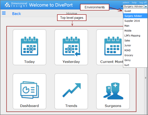Open the Current Month calendar tile
Image resolution: width=148 pixels, height=115 pixels.
[110, 47]
